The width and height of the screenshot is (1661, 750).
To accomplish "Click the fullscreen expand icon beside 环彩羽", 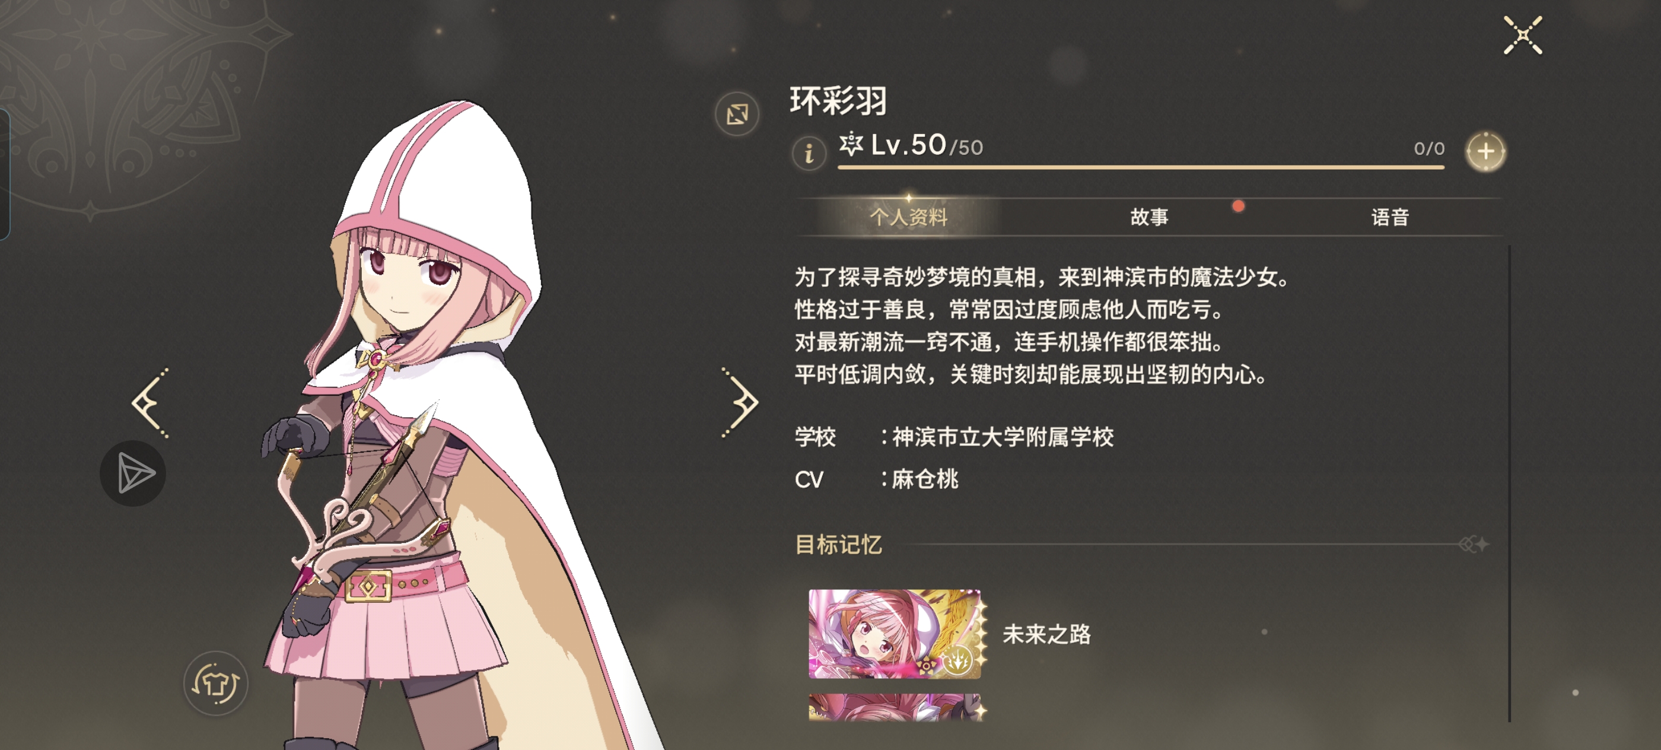I will pyautogui.click(x=737, y=114).
